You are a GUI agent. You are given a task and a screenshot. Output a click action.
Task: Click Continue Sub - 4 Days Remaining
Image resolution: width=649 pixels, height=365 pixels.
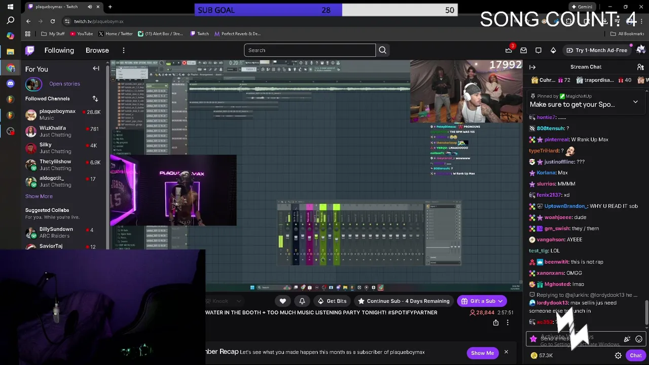(404, 301)
